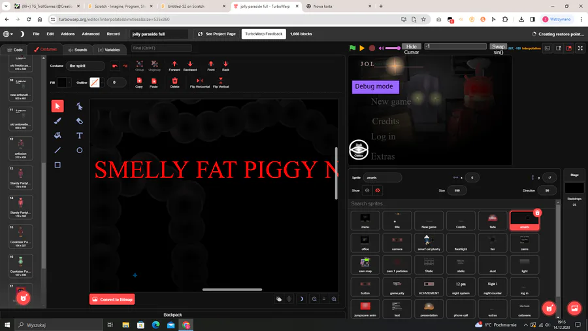Toggle the paint editor dark canvas moon
This screenshot has height=331, width=588.
301,299
